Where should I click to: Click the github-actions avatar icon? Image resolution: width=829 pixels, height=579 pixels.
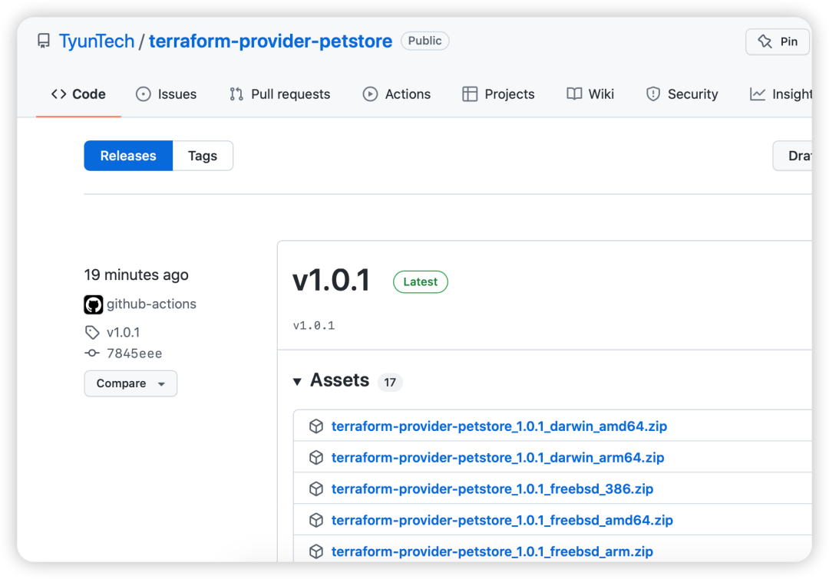94,304
